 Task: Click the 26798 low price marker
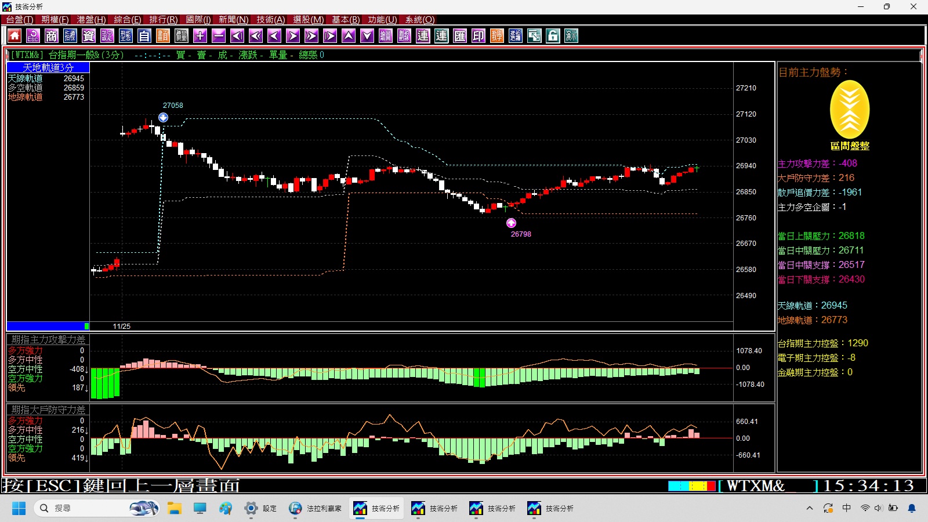pyautogui.click(x=511, y=223)
